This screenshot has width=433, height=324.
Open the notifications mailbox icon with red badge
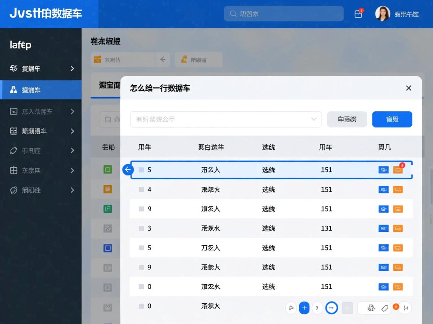coord(358,13)
